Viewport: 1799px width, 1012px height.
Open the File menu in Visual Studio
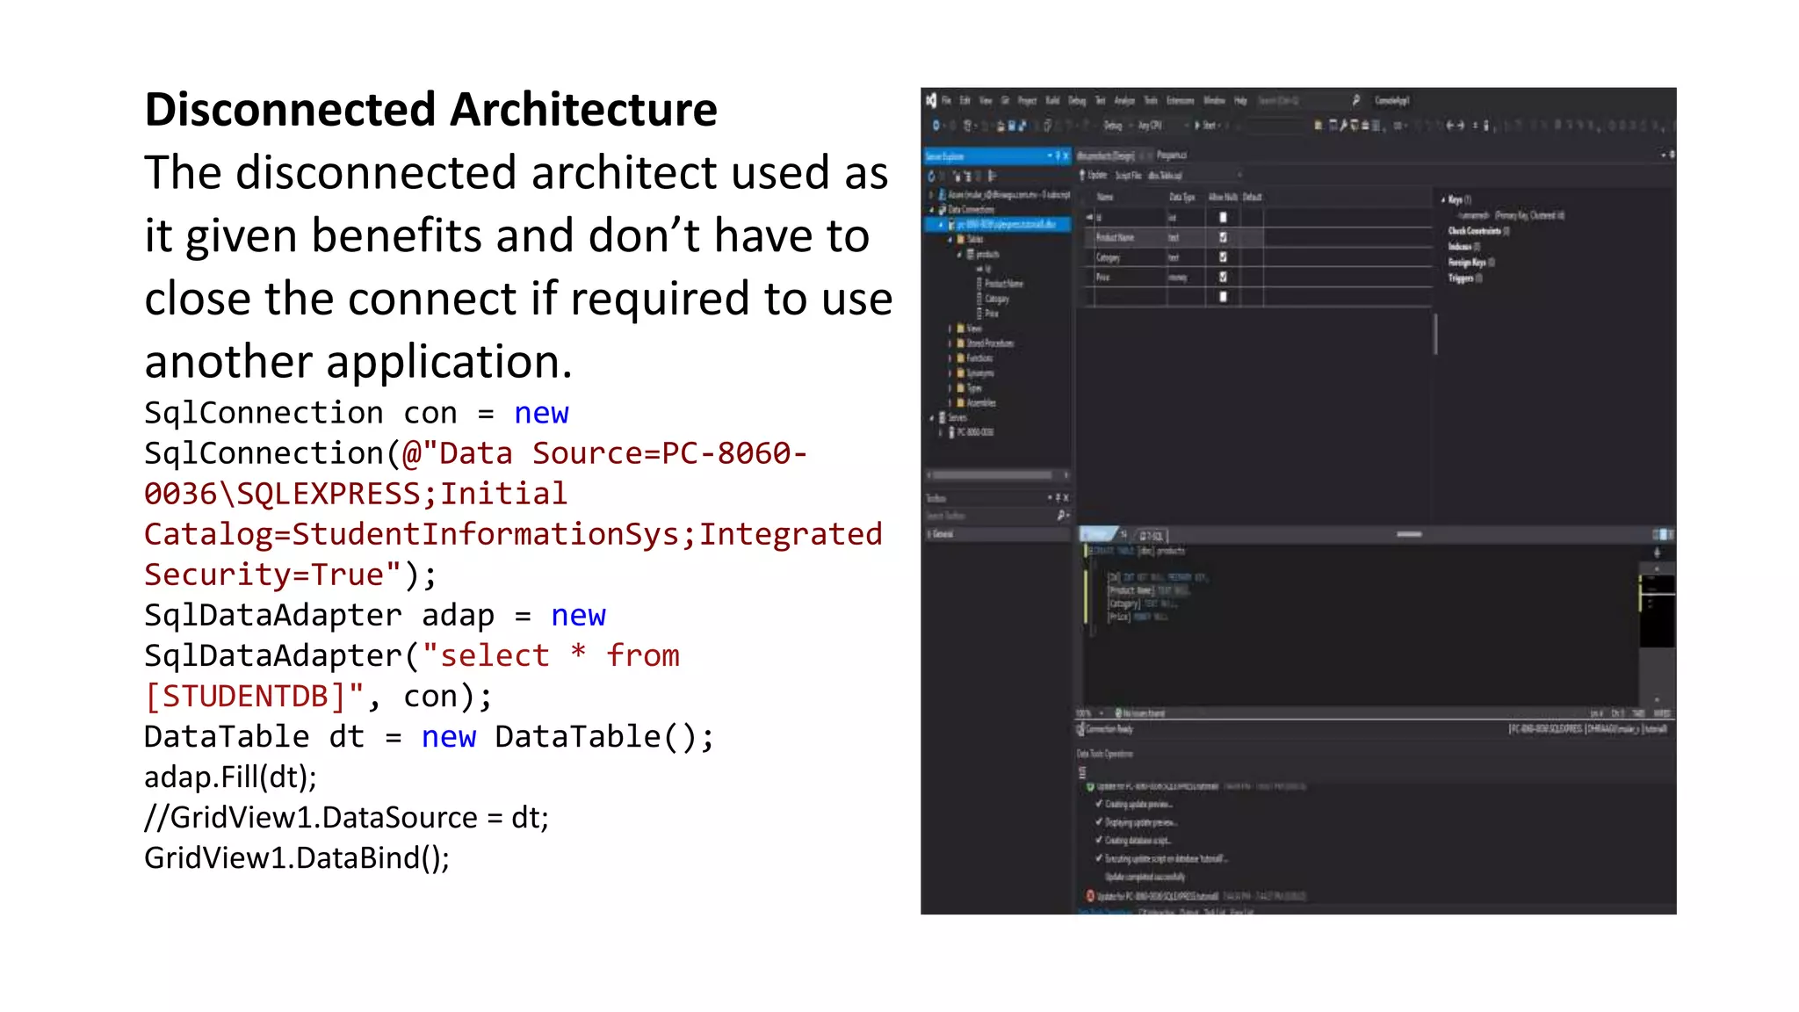(x=946, y=100)
